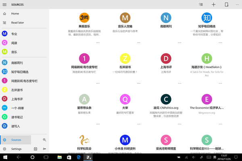
Task: Click the pink 1 icon of 网易新闻 card
Action: (x=84, y=58)
